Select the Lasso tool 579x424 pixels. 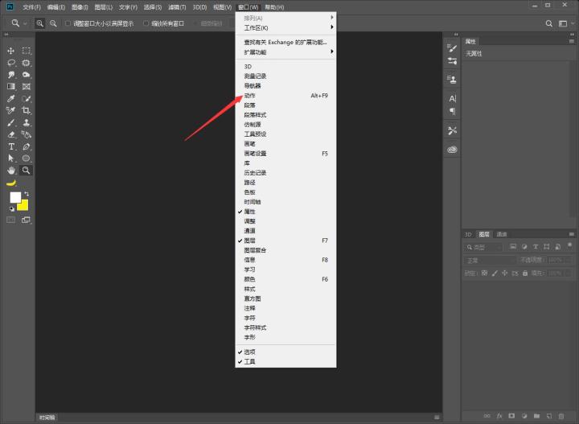[x=10, y=63]
